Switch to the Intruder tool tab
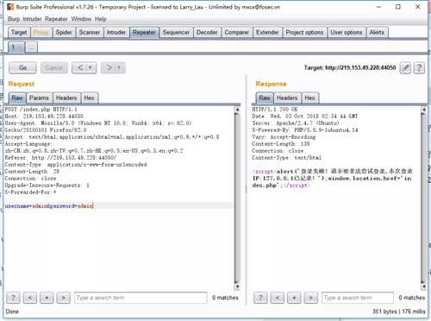Viewport: 431px width, 321px height. pyautogui.click(x=116, y=33)
